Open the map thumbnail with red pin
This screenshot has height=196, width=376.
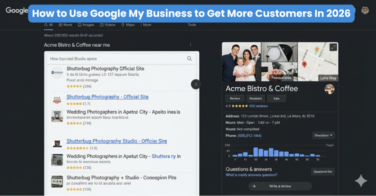pyautogui.click(x=318, y=62)
